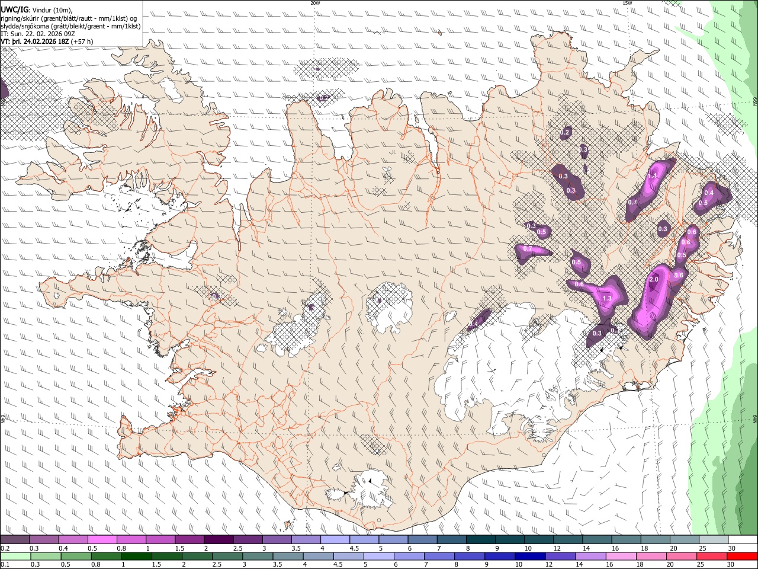Click the 64N latitude label on right edge

(x=755, y=419)
